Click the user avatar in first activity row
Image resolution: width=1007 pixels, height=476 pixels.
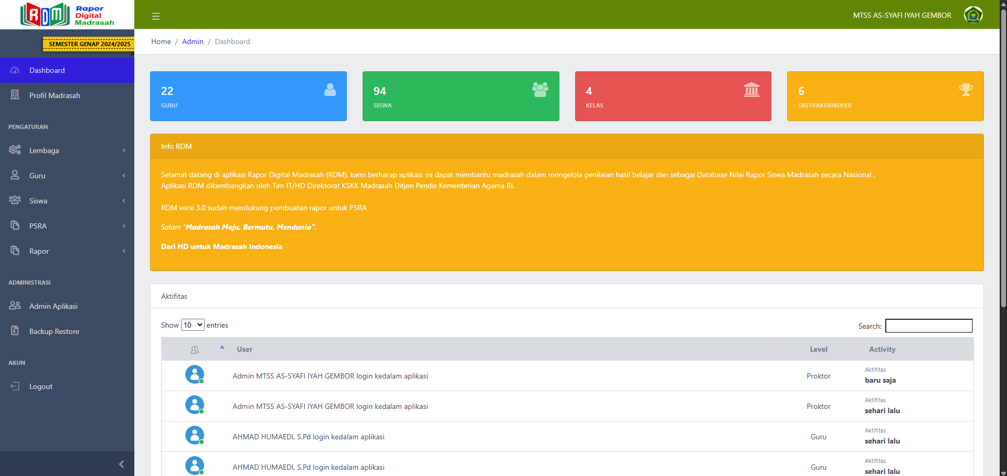click(195, 375)
